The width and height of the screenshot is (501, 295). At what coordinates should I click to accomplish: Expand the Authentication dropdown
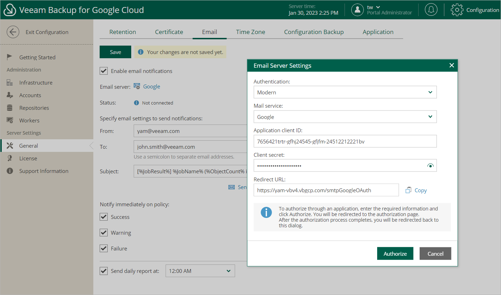[345, 92]
